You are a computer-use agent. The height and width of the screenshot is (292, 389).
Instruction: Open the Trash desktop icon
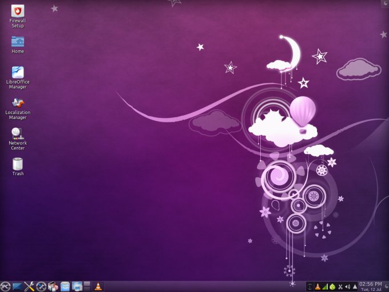(18, 167)
